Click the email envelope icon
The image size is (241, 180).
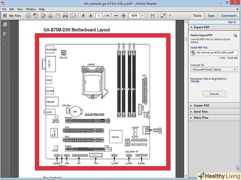point(72,15)
